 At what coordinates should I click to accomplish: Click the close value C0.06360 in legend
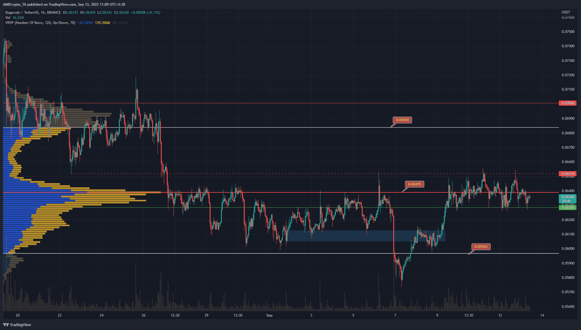click(x=121, y=13)
